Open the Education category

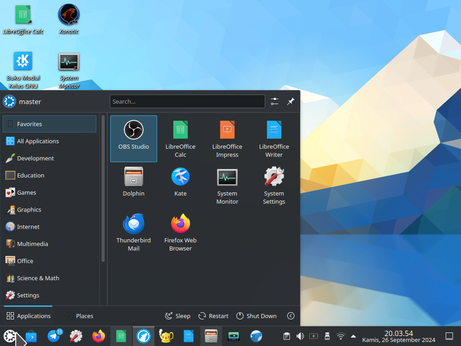[x=50, y=175]
